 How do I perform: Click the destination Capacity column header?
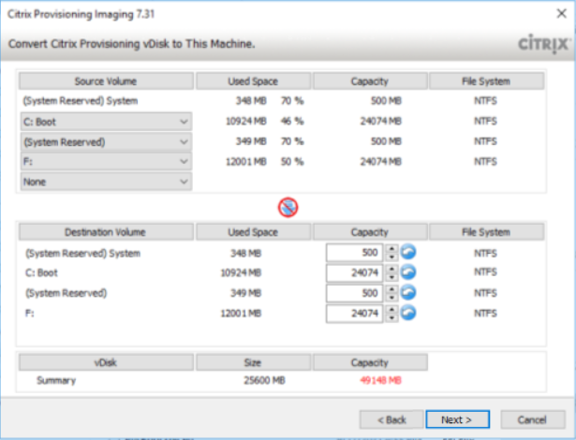tap(370, 232)
